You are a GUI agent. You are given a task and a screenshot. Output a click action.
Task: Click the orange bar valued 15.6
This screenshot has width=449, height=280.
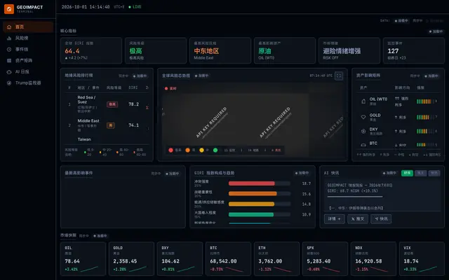point(253,194)
